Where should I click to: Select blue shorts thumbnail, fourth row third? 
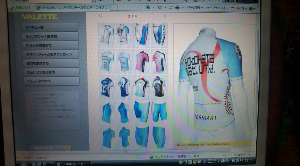click(142, 113)
